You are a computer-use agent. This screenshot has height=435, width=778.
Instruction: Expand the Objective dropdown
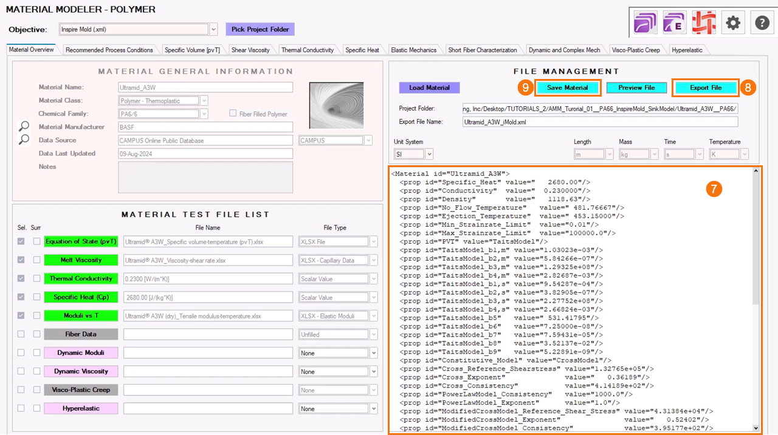(x=213, y=29)
